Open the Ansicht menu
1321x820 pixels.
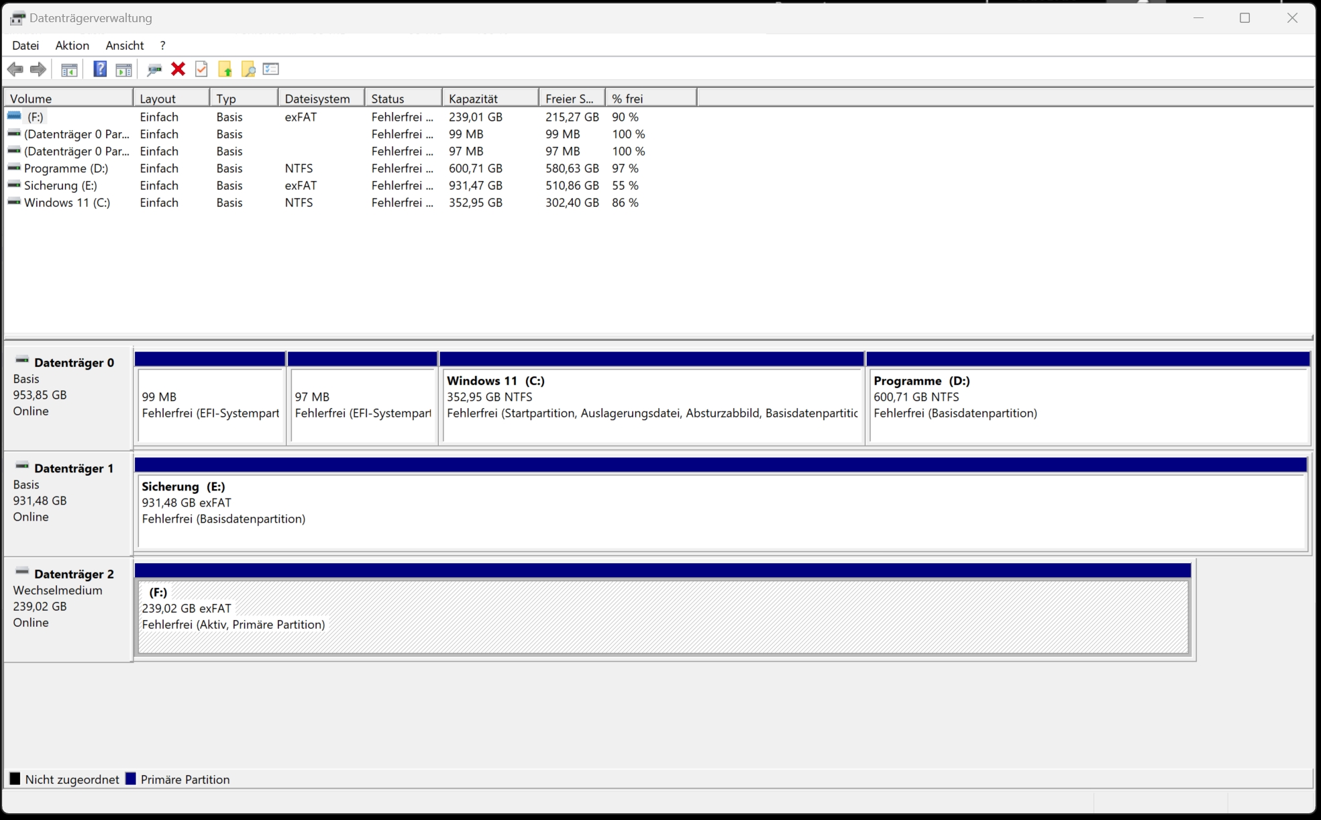125,46
